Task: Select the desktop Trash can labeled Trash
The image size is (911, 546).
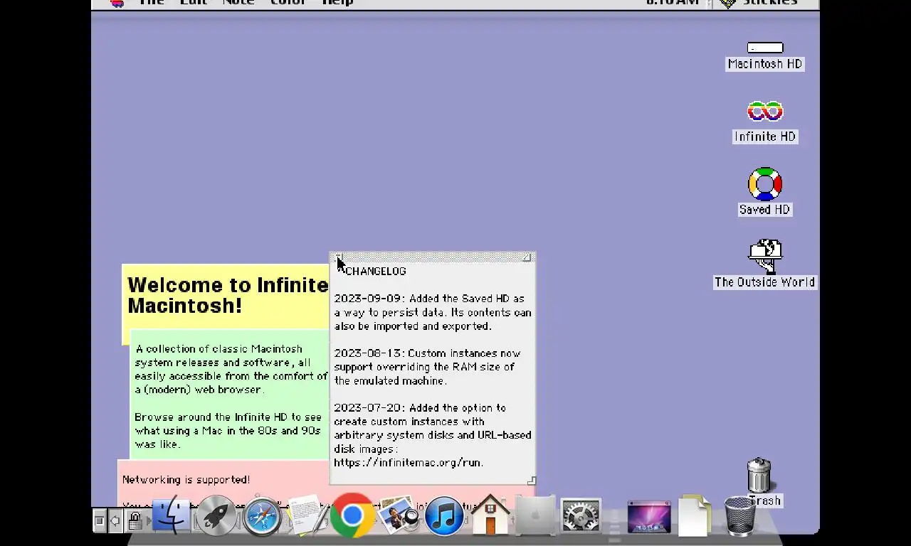Action: (759, 476)
